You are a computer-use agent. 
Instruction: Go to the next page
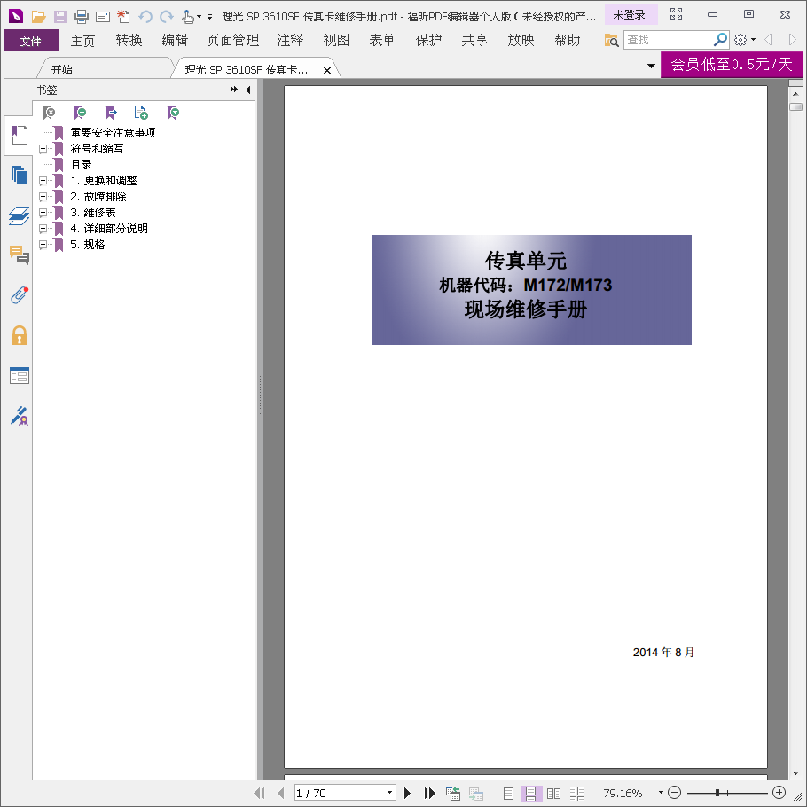(x=408, y=793)
